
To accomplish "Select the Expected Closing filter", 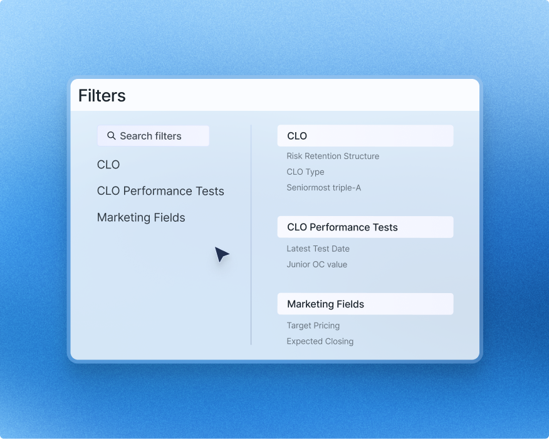I will [320, 341].
